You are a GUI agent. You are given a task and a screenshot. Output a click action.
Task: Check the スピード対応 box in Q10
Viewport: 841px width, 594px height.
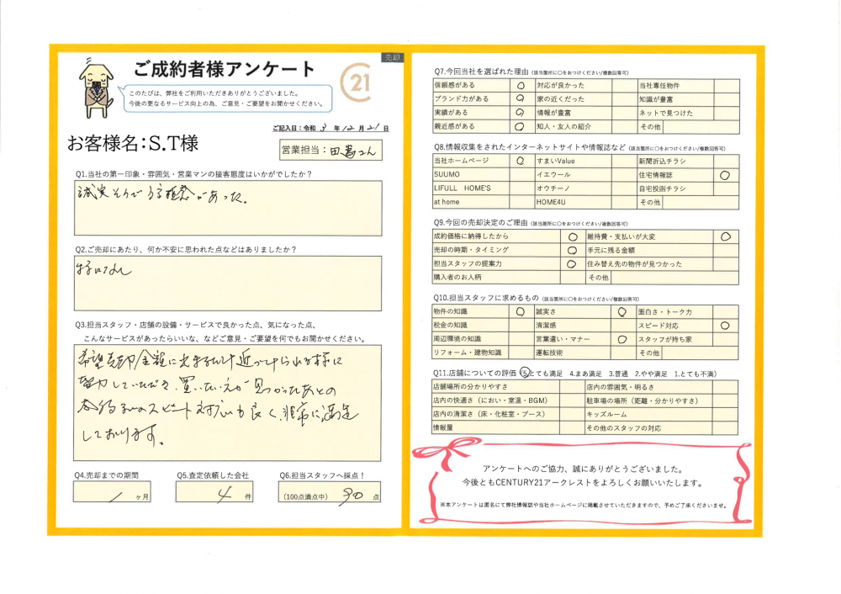725,326
